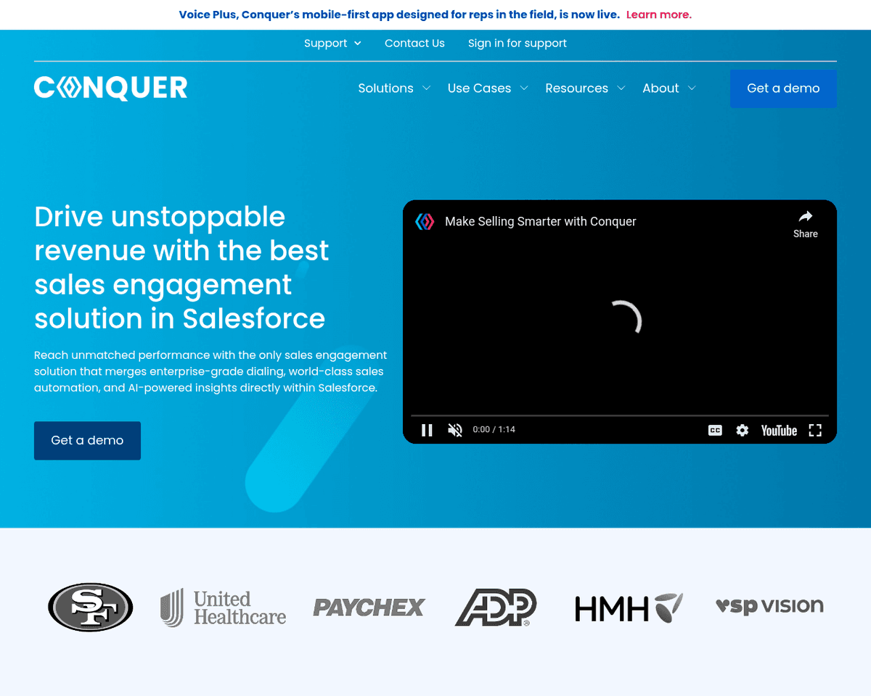The width and height of the screenshot is (871, 696).
Task: Unmute the video audio
Action: 455,431
